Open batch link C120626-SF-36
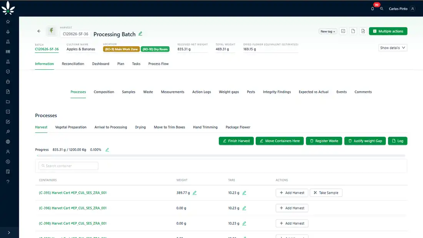The image size is (423, 238). pyautogui.click(x=47, y=49)
